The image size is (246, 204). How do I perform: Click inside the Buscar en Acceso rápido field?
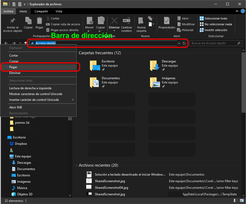[x=214, y=43]
